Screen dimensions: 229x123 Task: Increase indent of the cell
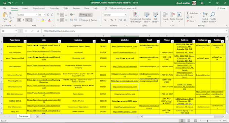click(75, 20)
